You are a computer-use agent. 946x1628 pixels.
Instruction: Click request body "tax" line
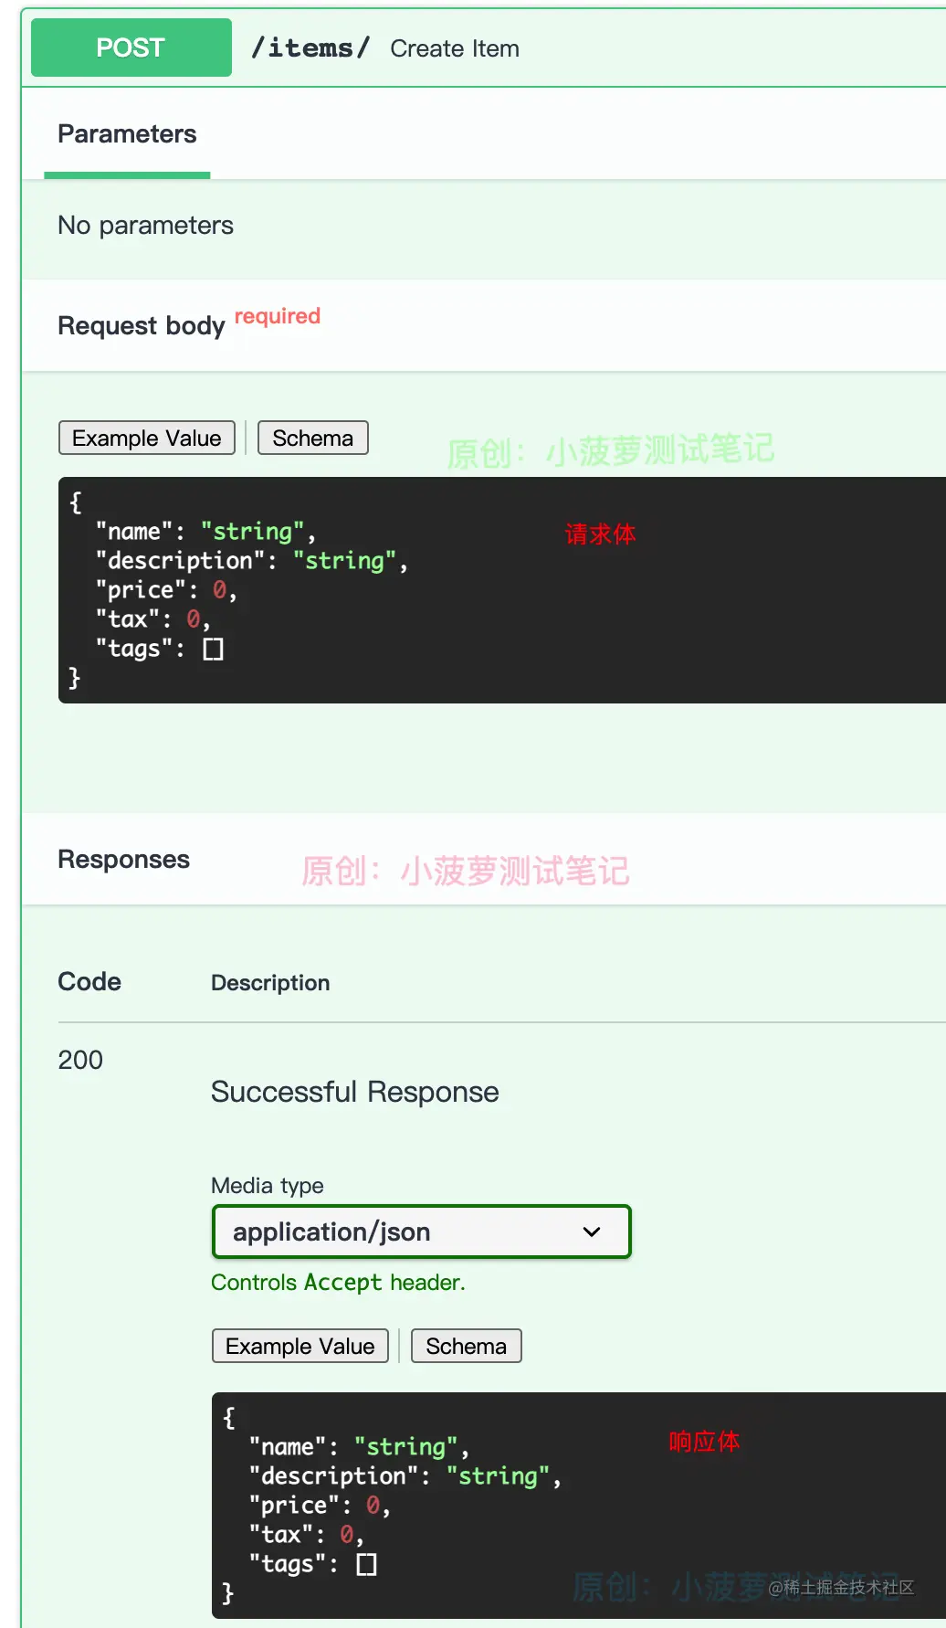[153, 619]
